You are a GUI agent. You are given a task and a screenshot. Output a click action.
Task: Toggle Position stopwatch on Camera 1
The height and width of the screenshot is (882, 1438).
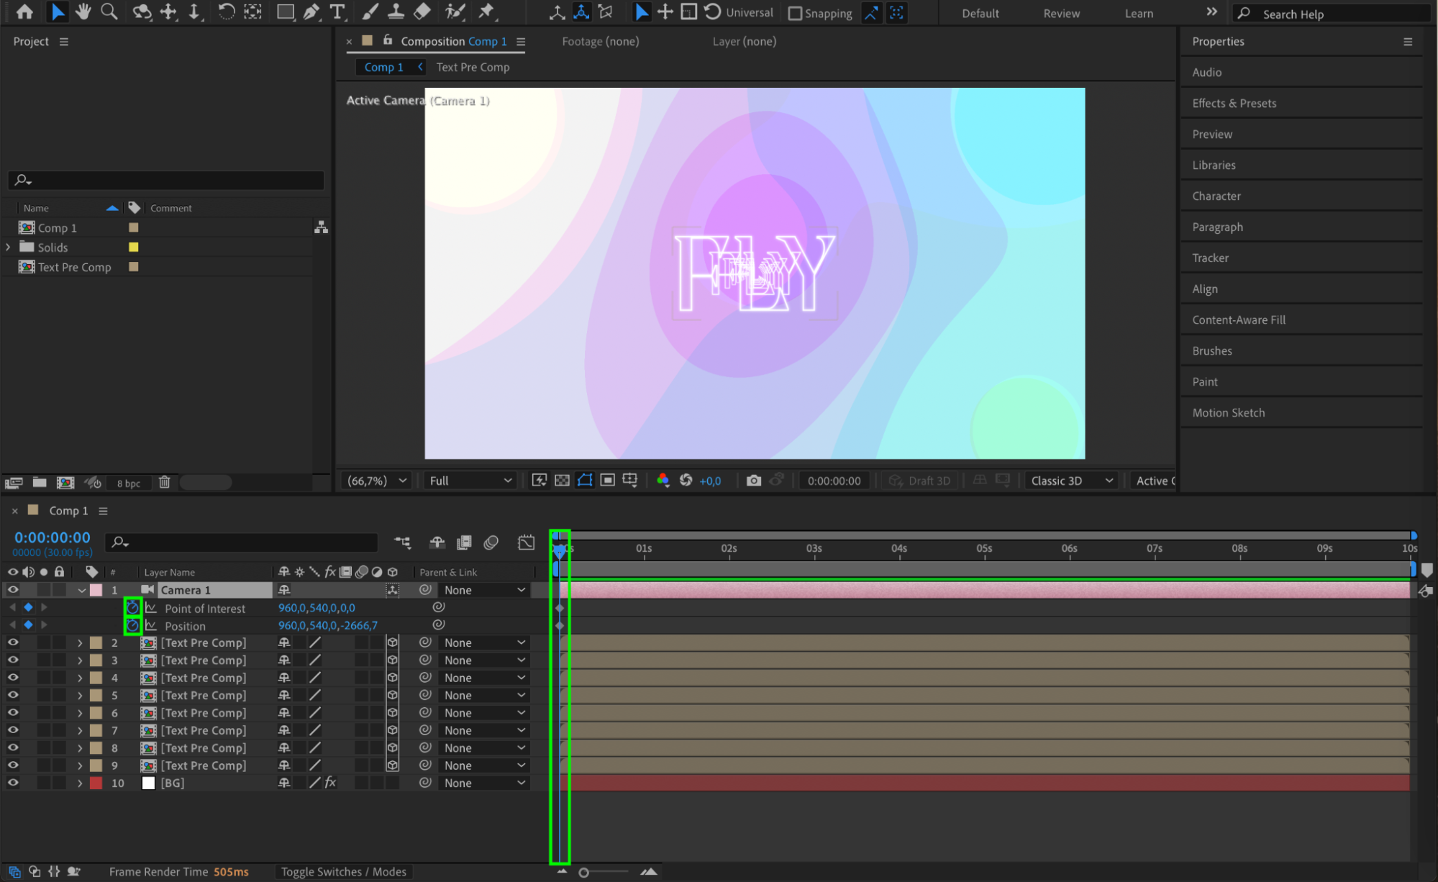pos(132,626)
